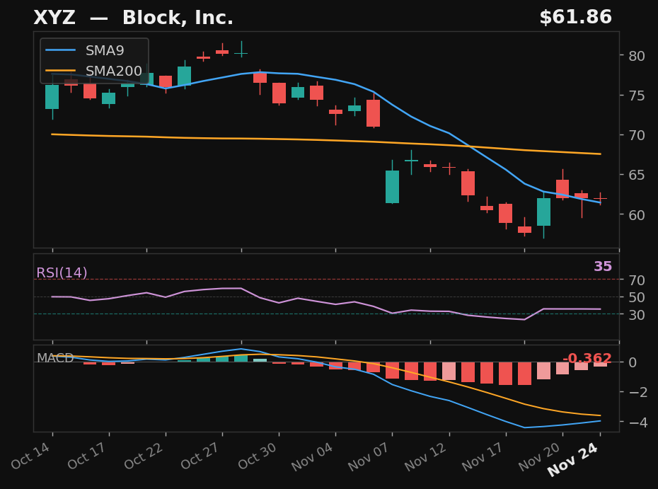Viewport: 658px width, 489px height.
Task: Click the MACD axis label −4
Action: tap(638, 422)
